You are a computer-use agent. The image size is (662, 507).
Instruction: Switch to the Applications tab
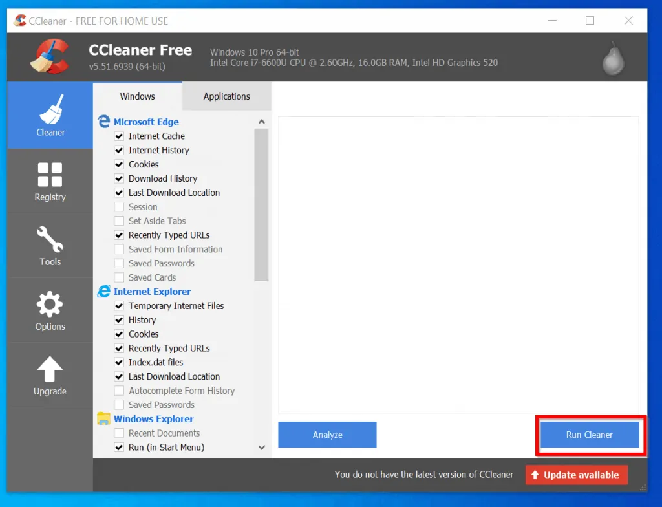(x=226, y=96)
